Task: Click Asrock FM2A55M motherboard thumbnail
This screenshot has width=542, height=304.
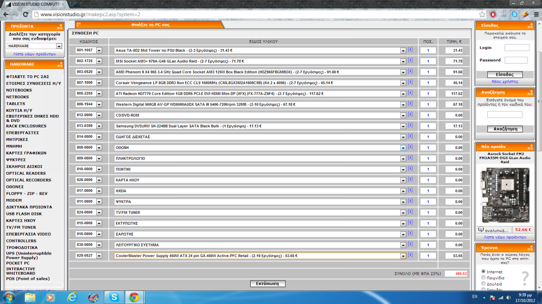Action: (x=505, y=195)
